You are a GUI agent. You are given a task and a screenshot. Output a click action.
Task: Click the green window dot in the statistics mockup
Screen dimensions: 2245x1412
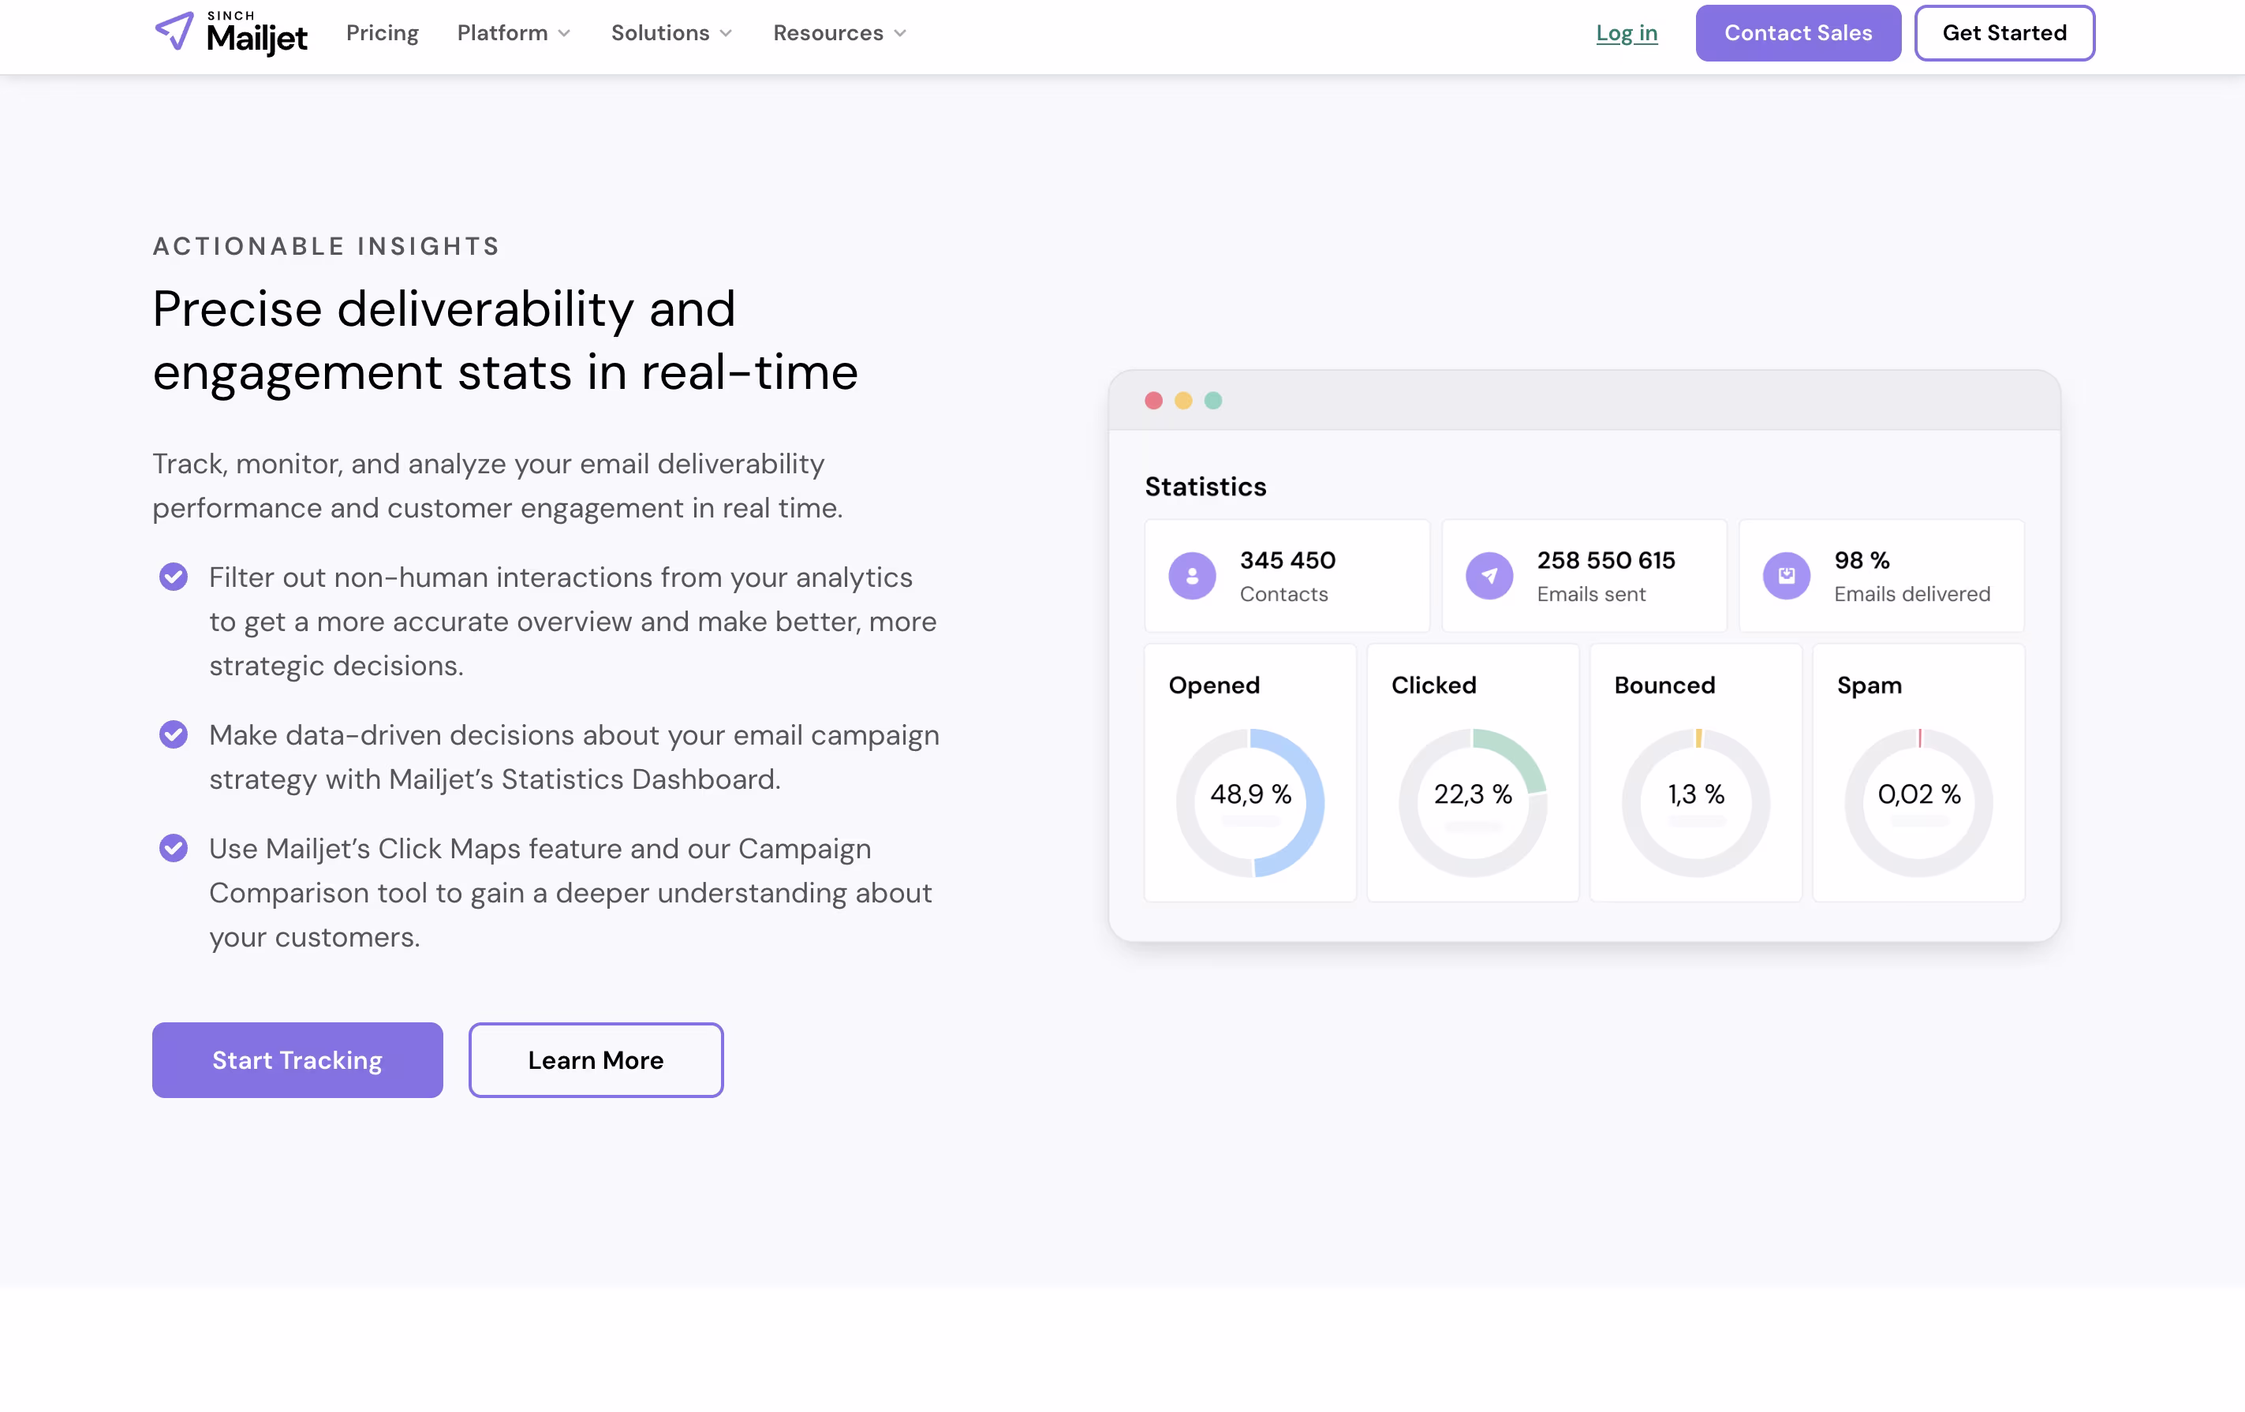point(1214,400)
